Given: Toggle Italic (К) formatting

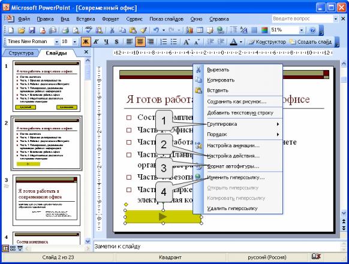Looking at the screenshot, I should (96, 42).
